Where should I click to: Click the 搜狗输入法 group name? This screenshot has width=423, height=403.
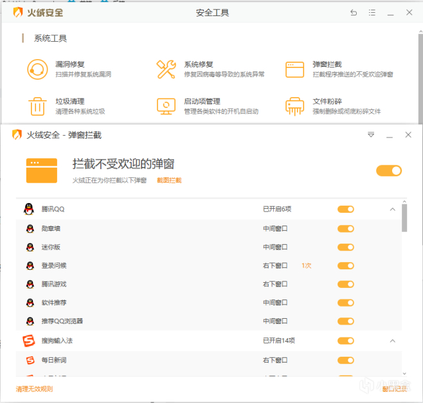pyautogui.click(x=57, y=341)
